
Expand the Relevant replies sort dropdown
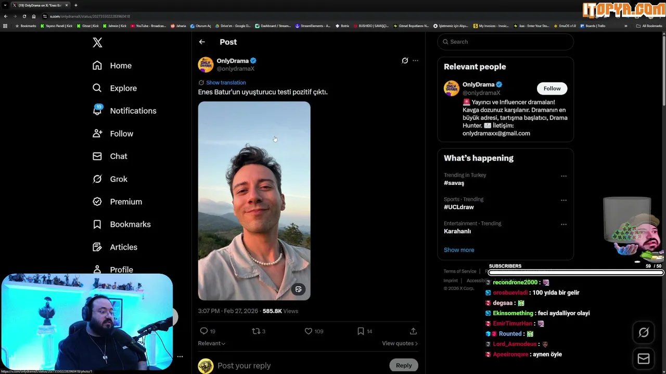pyautogui.click(x=211, y=343)
